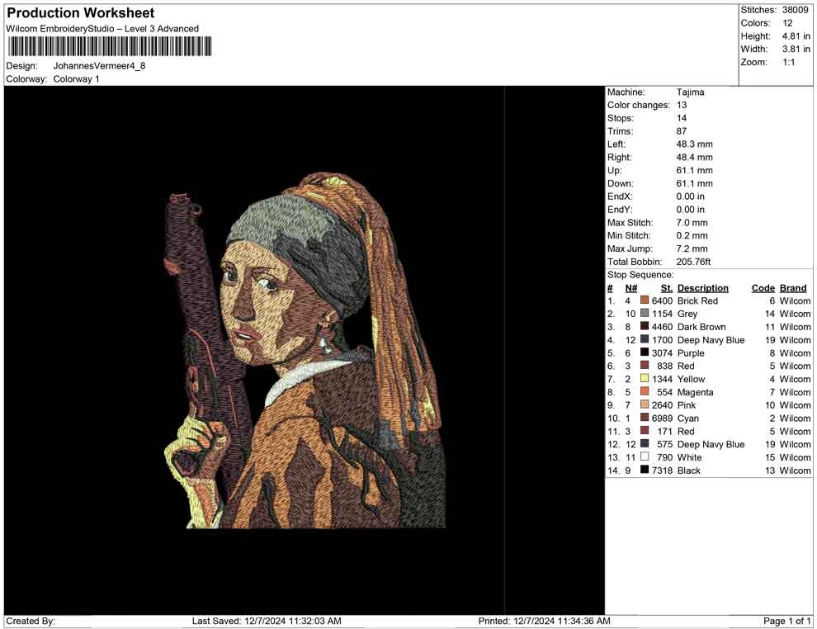
Task: Click the White thread color swatch
Action: [x=645, y=457]
